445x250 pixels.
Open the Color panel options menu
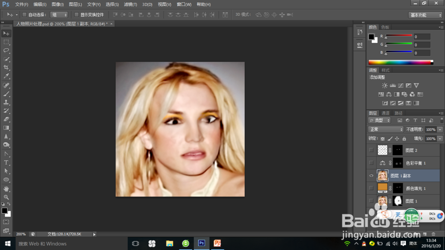click(441, 27)
